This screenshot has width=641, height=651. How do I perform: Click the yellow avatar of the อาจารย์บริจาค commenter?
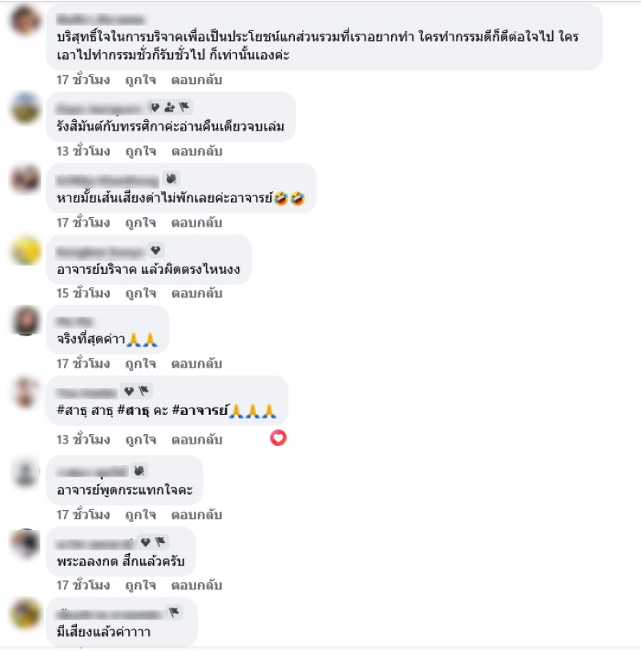click(25, 251)
